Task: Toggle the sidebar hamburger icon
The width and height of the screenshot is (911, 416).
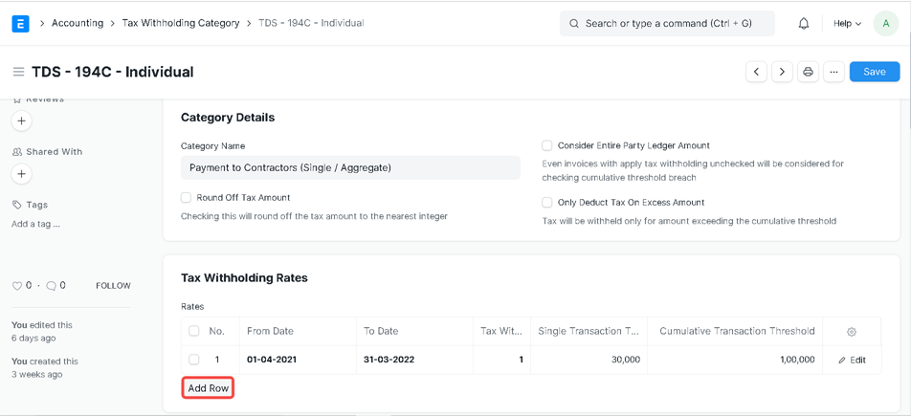Action: point(18,72)
